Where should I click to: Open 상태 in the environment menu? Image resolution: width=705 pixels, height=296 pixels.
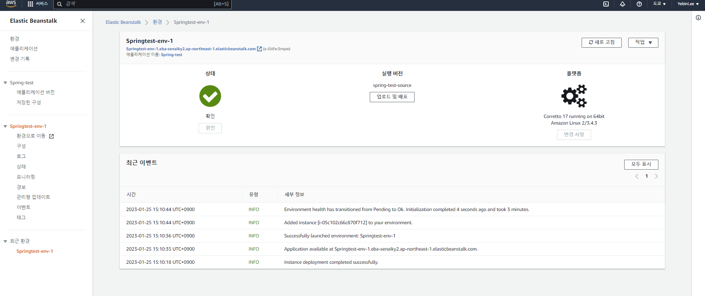21,167
